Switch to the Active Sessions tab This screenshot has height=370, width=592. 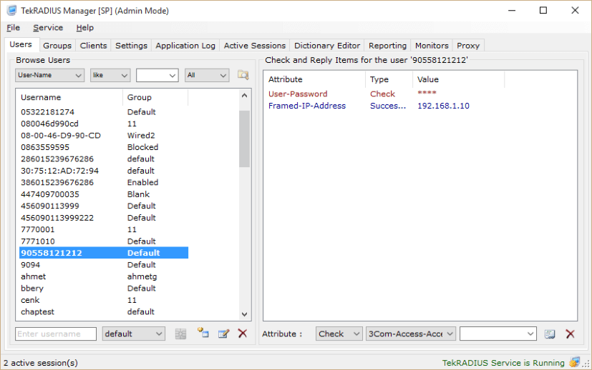tap(255, 46)
